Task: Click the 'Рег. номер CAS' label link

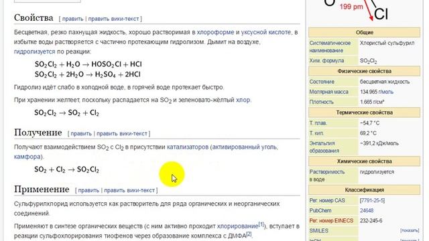Action: [x=327, y=201]
